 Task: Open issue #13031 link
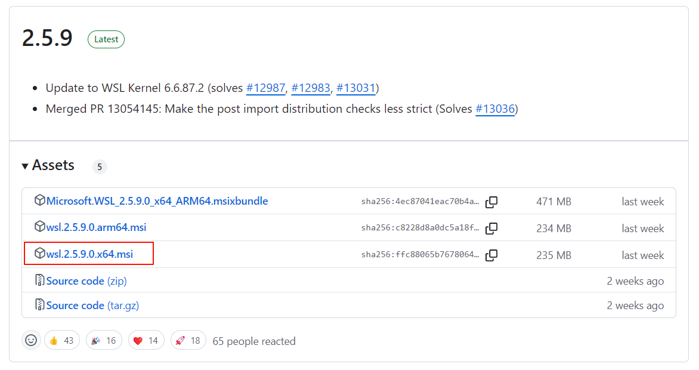pos(355,88)
